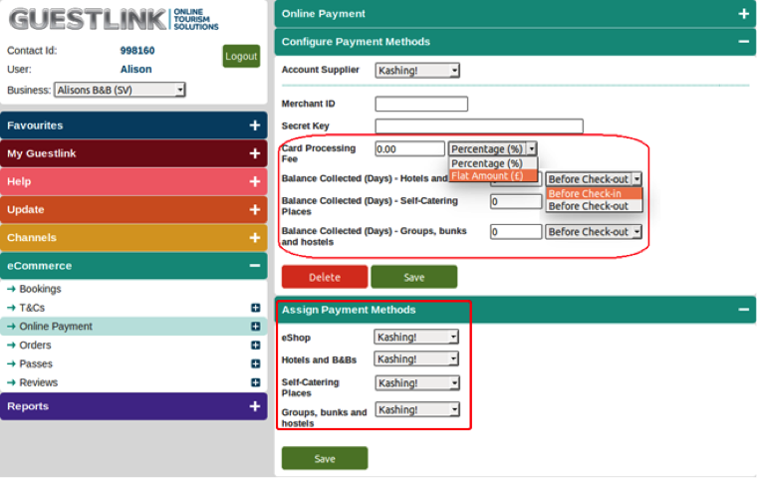Focus Groups, bunks balance days field

click(516, 232)
